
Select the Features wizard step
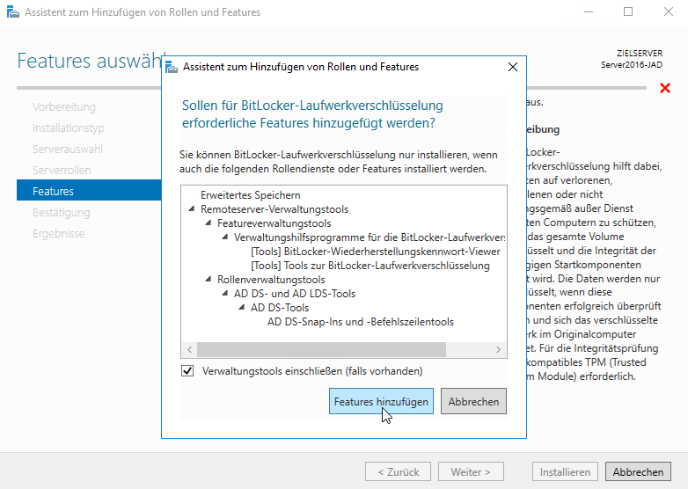[x=89, y=191]
